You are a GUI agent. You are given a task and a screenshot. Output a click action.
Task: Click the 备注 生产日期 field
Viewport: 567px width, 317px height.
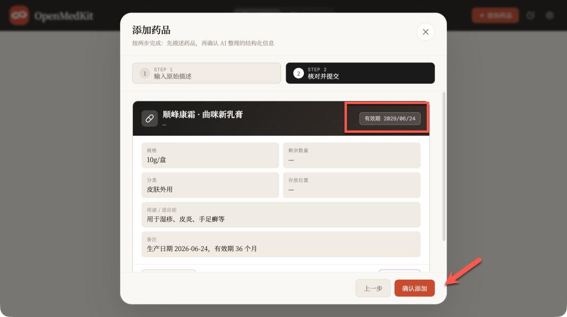pos(281,244)
